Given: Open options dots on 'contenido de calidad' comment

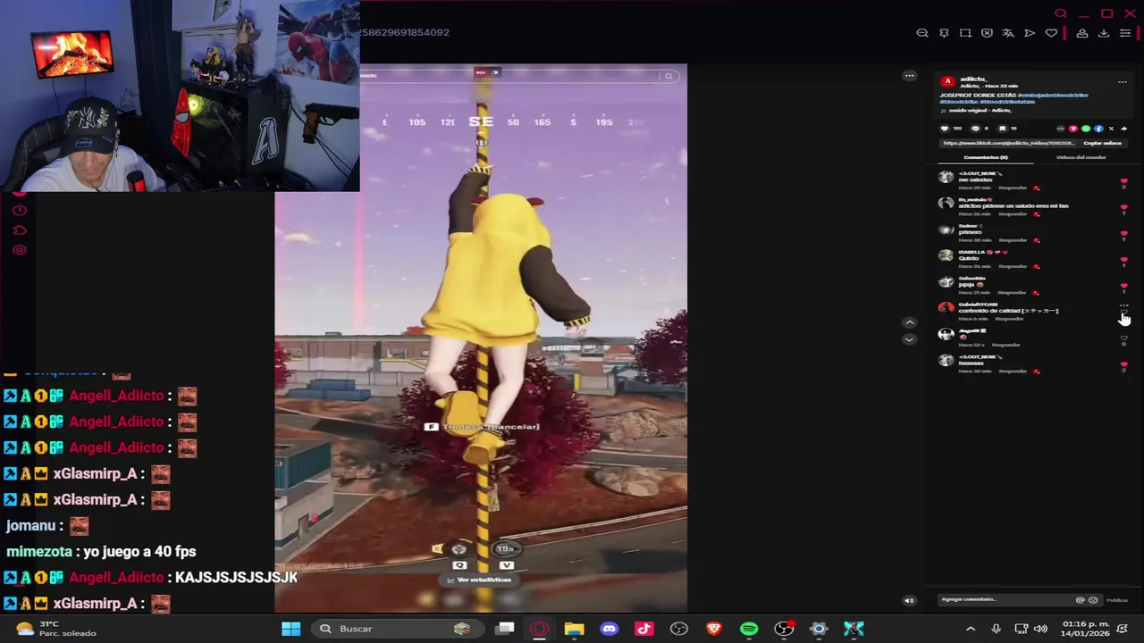Looking at the screenshot, I should click(x=1124, y=305).
